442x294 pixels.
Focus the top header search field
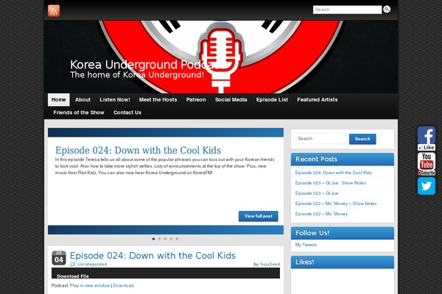347,10
